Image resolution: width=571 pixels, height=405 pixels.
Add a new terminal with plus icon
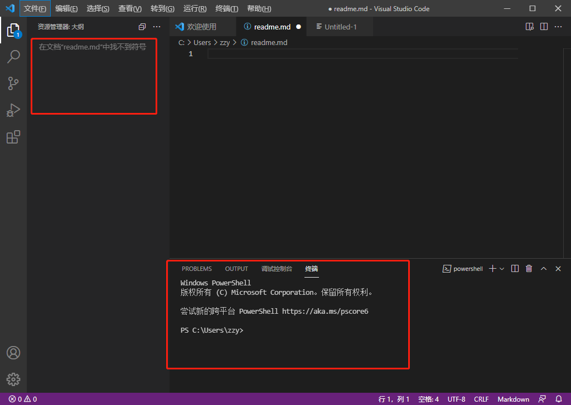click(x=493, y=269)
